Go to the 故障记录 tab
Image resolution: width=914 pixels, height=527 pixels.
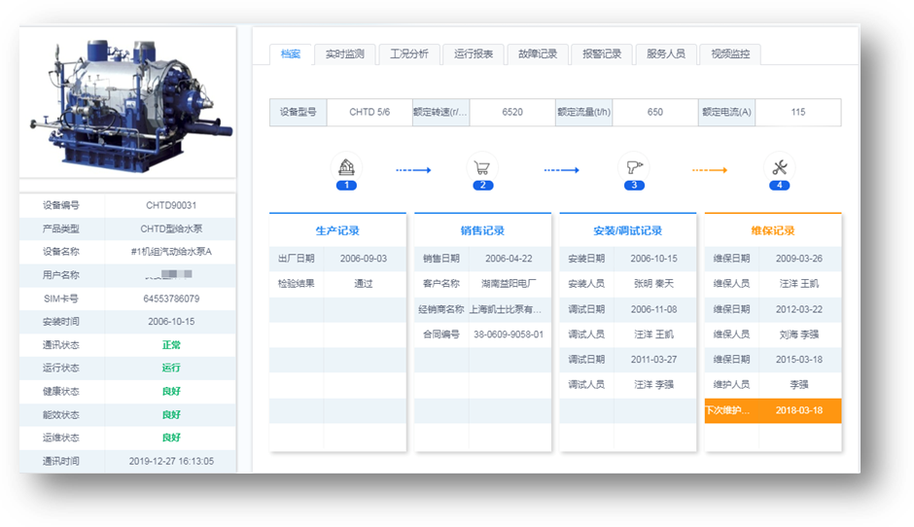click(538, 54)
